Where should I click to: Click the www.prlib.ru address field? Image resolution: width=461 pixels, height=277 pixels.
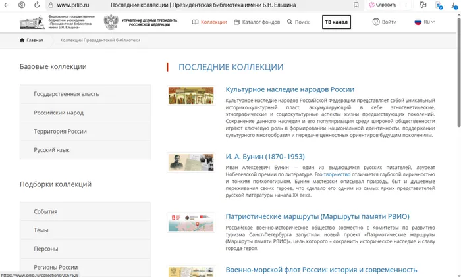pos(73,5)
